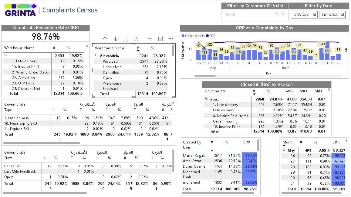Select the Mohamed Ehab user row

[219, 174]
